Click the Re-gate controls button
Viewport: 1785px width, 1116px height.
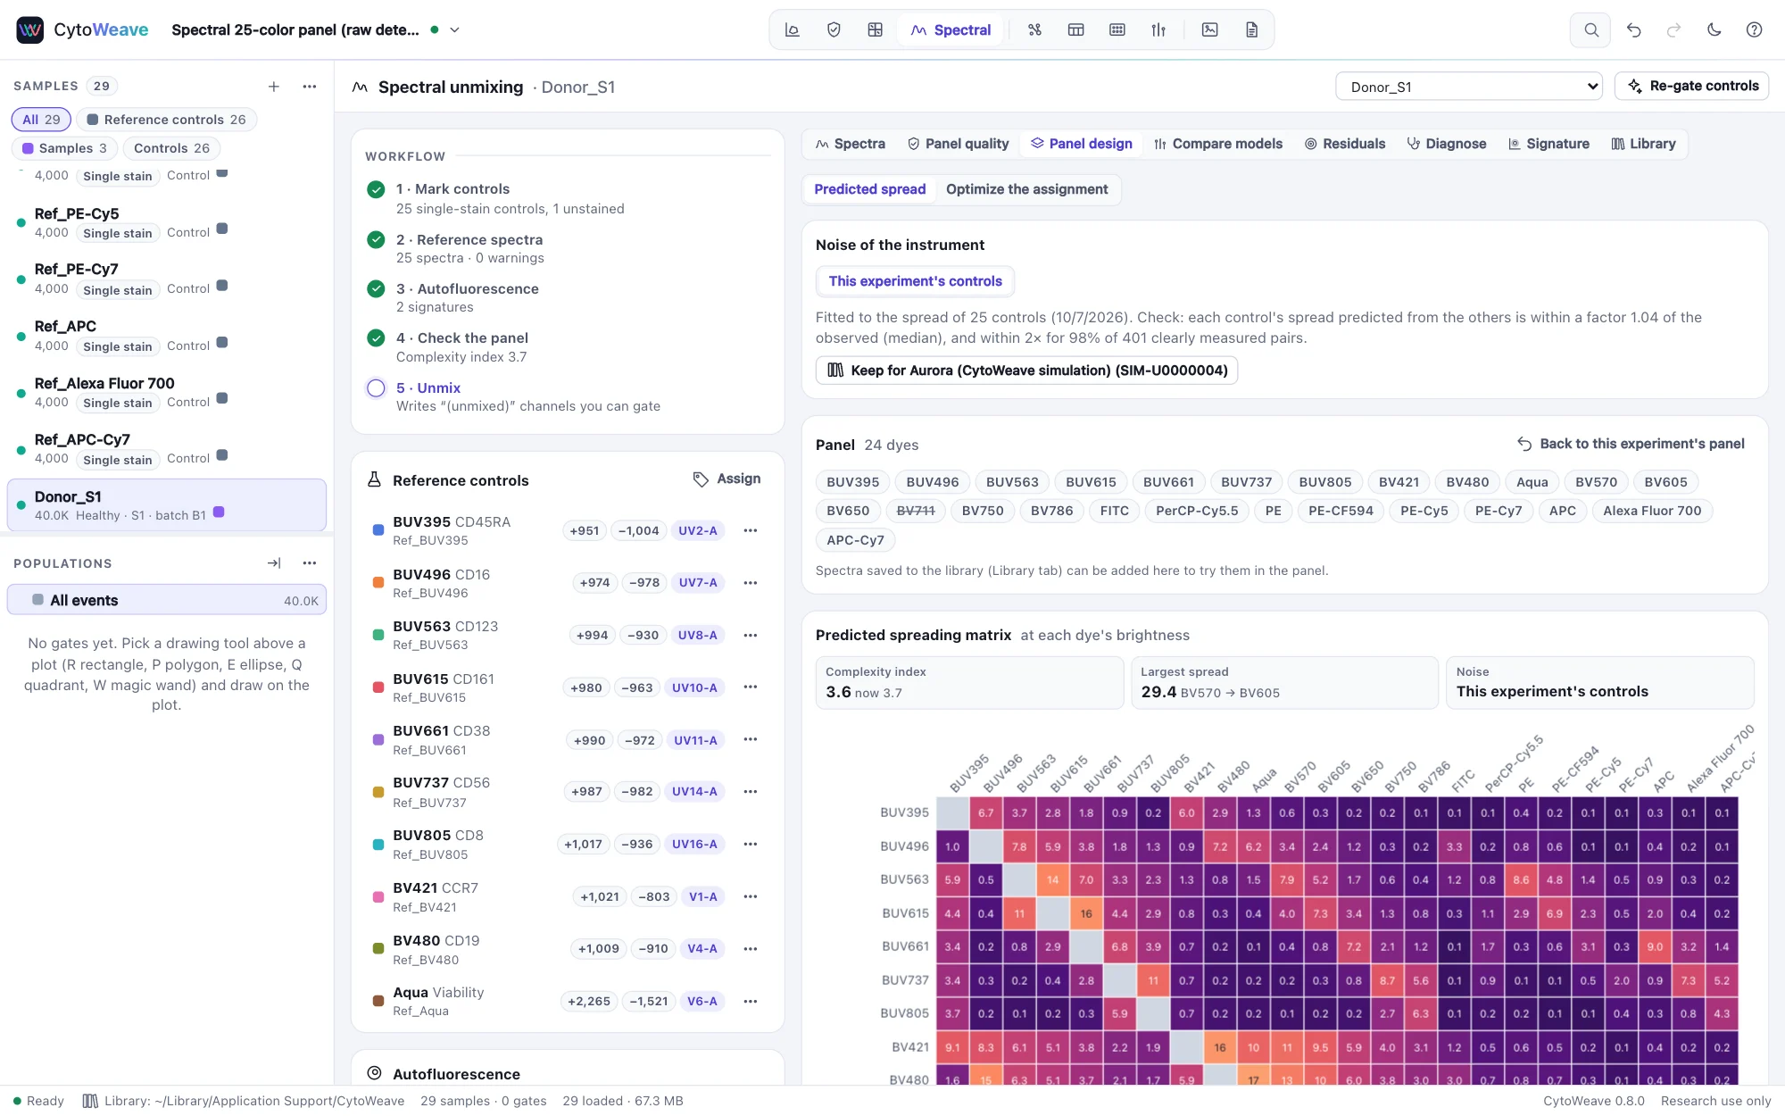(x=1692, y=86)
